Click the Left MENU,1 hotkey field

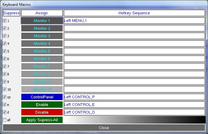coord(134,21)
